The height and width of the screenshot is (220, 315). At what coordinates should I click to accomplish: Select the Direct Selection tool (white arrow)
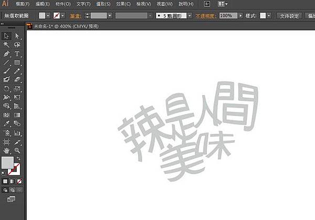[x=17, y=36]
